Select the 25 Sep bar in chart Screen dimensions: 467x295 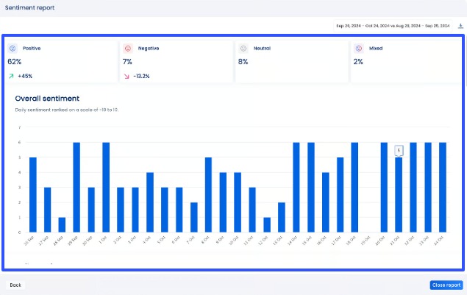pos(33,194)
